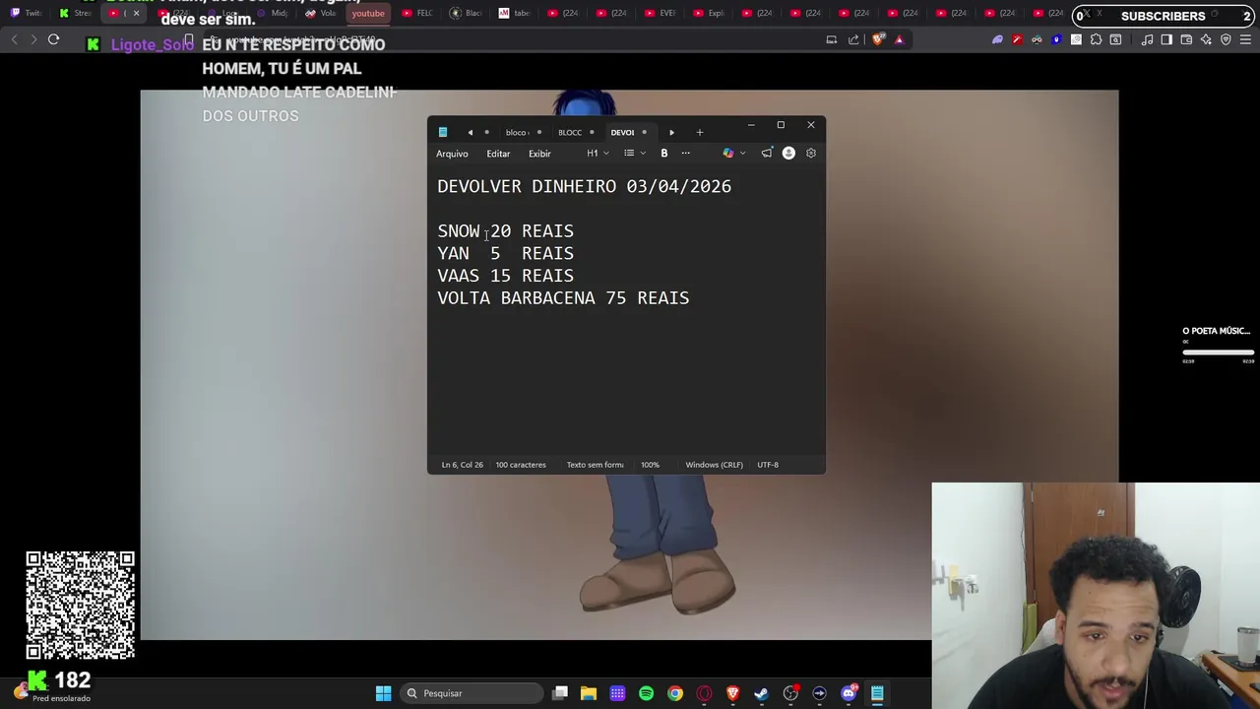Click the Notepad app icon in the title bar
The image size is (1260, 709).
(443, 132)
